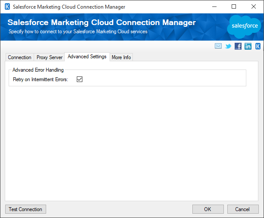Screen dimensions: 264x218
Task: Open the Proxy Server tab
Action: pyautogui.click(x=50, y=57)
